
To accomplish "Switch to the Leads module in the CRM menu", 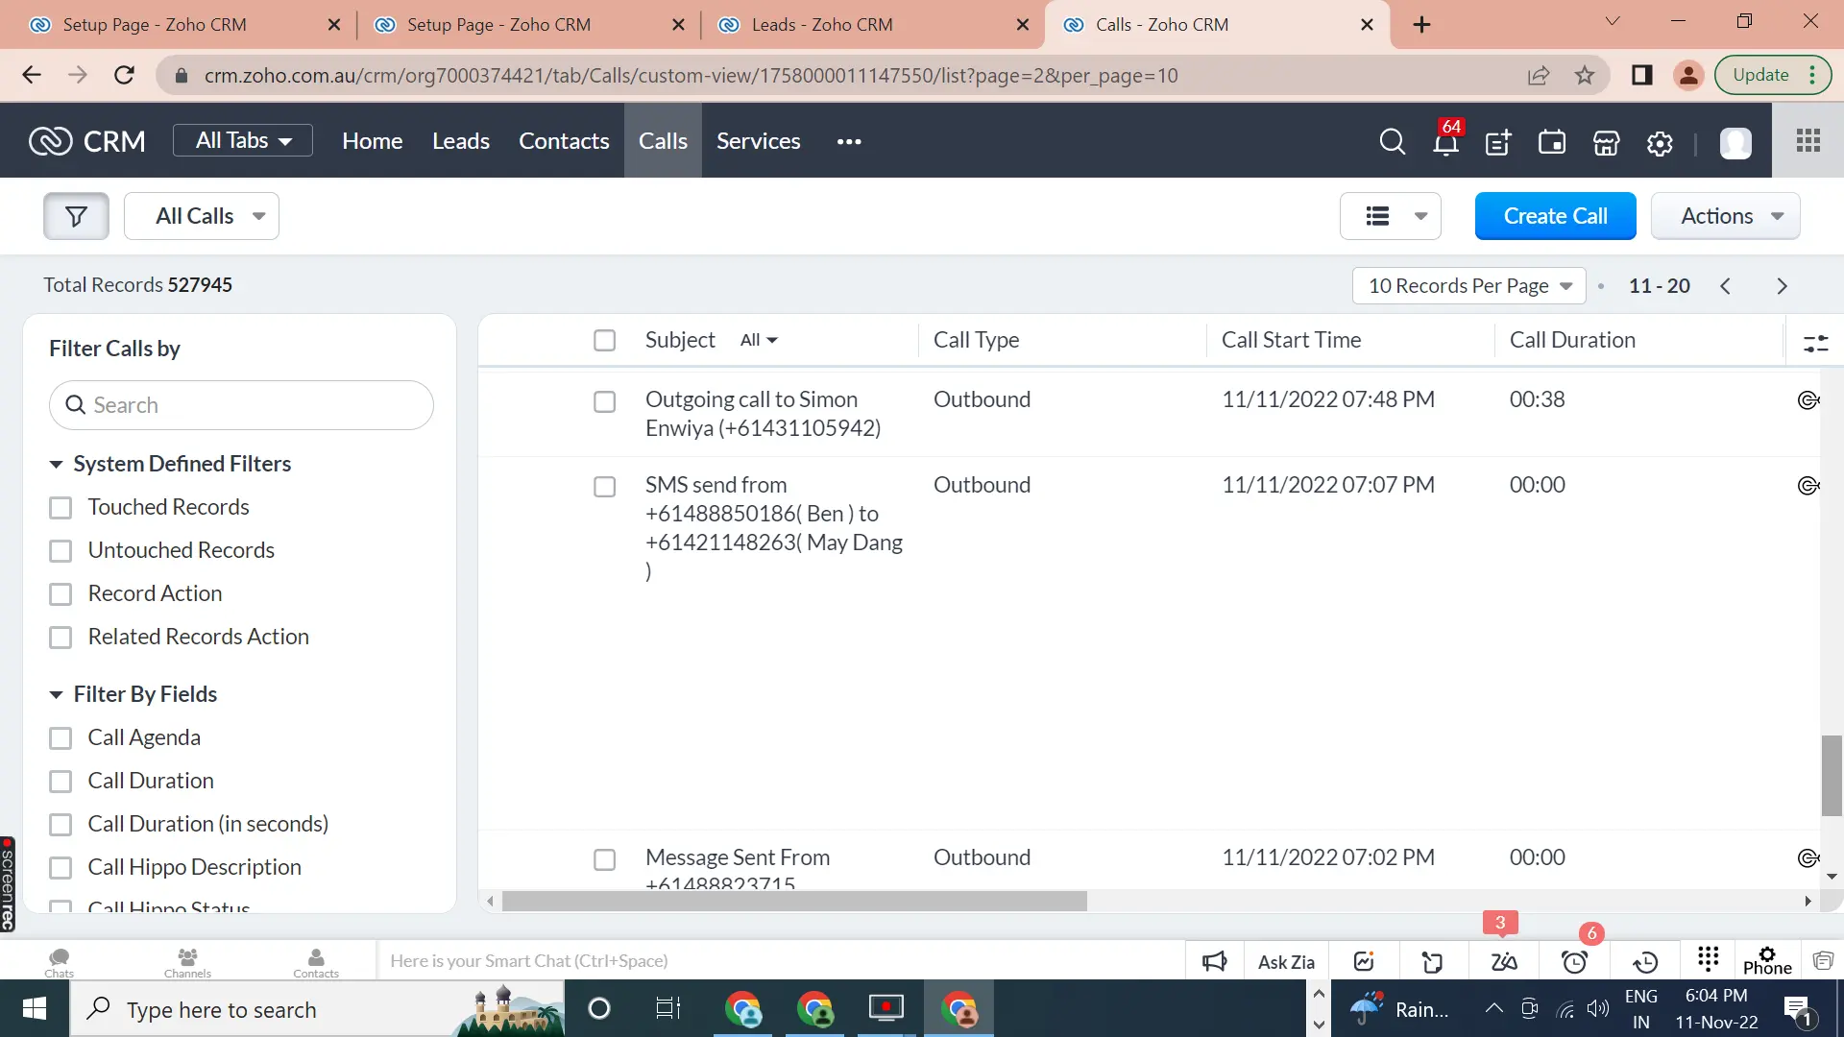I will point(461,140).
